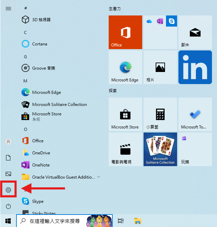Open 3D 檢視器 from the app list

pyautogui.click(x=36, y=20)
